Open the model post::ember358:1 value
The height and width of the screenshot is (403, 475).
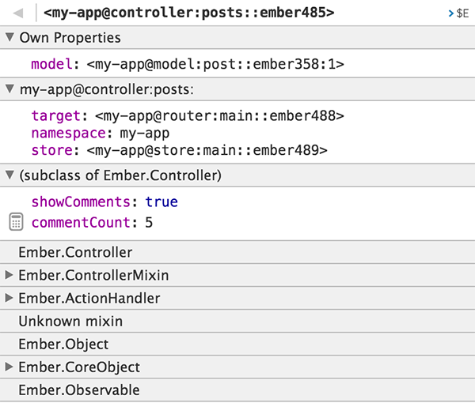tap(215, 65)
